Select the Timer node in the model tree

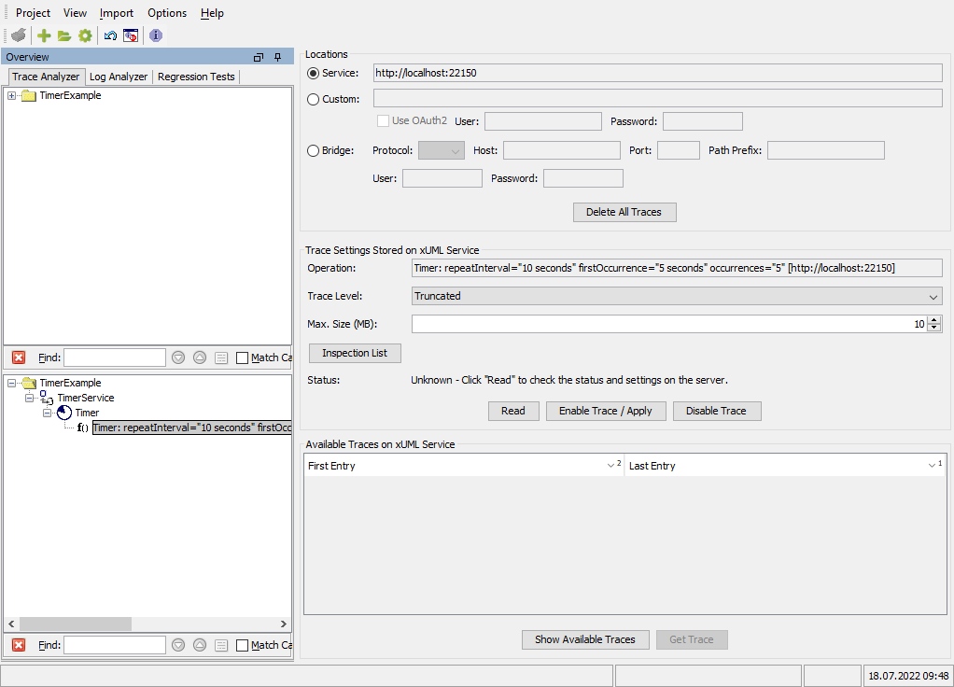pos(86,412)
